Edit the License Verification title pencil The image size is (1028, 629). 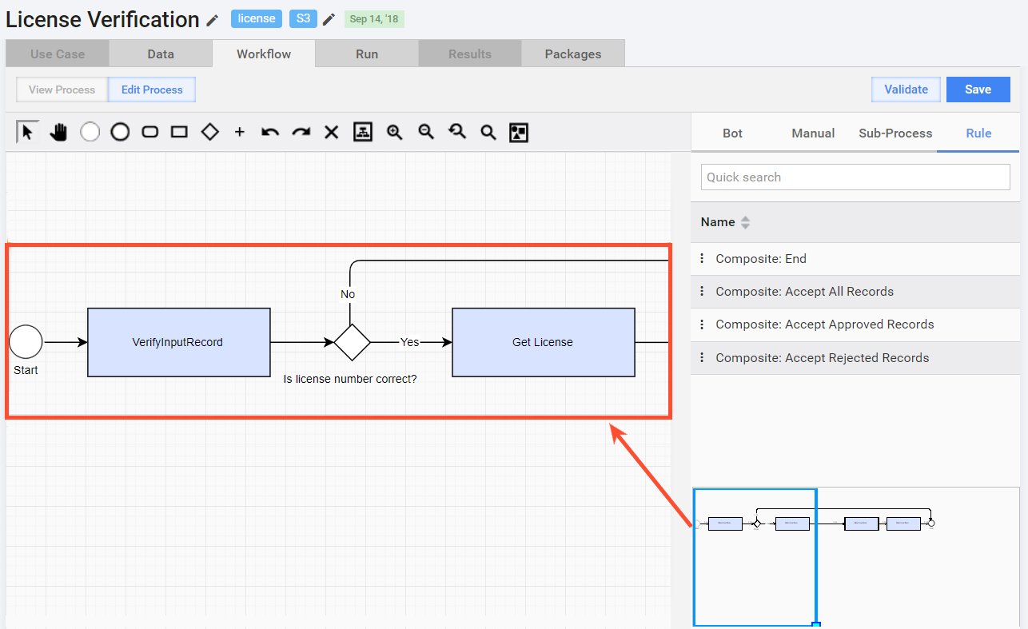click(x=213, y=20)
